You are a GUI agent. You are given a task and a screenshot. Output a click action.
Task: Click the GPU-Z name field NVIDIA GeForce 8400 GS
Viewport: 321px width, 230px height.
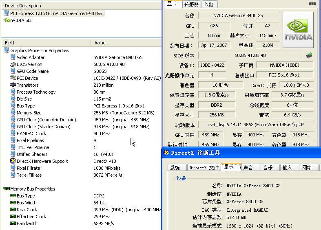239,15
